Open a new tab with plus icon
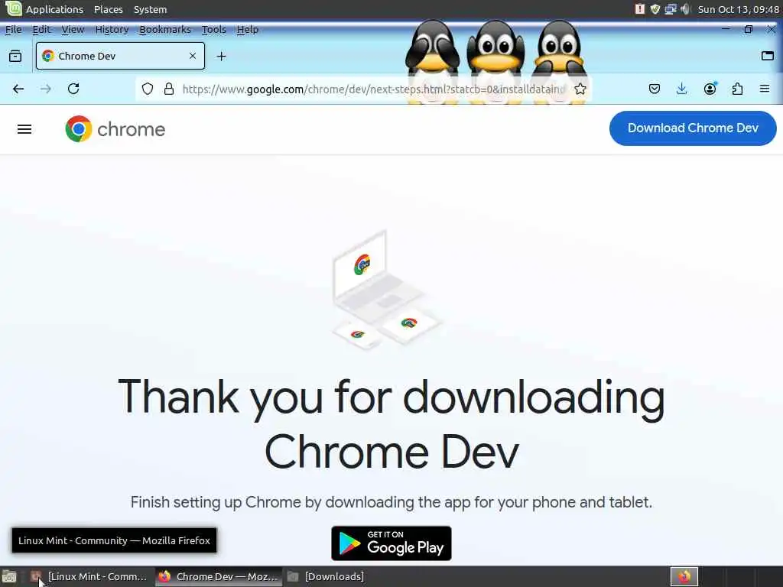This screenshot has width=783, height=587. (x=221, y=57)
